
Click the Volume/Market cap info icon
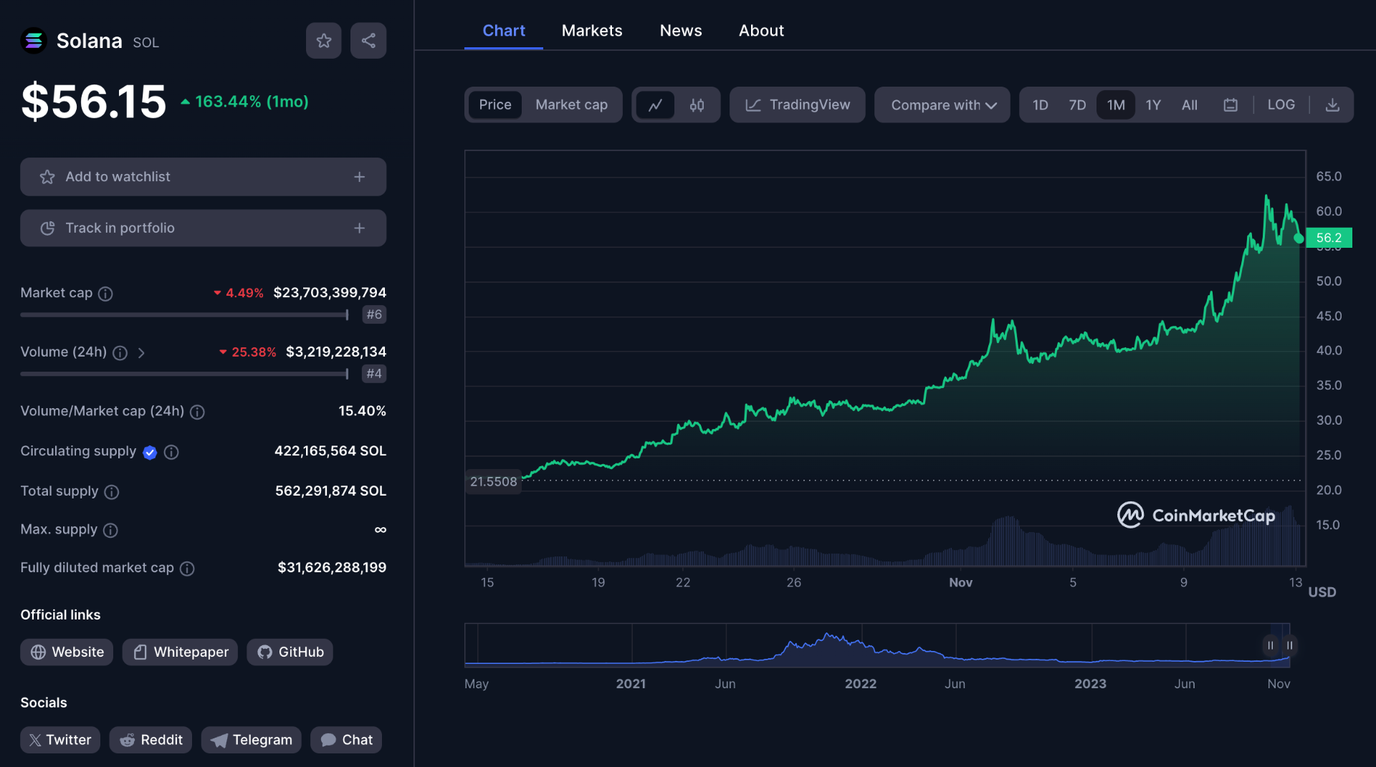pos(197,412)
